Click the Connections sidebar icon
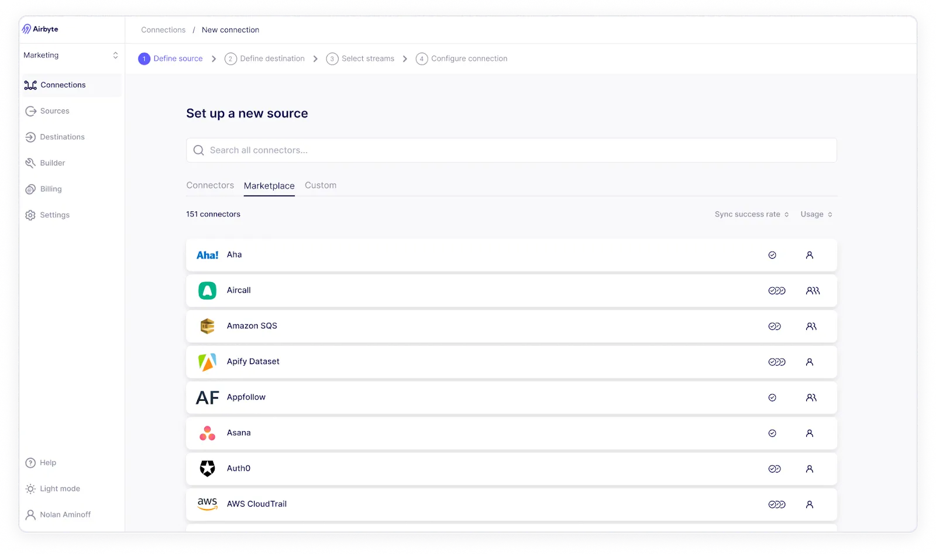The width and height of the screenshot is (936, 554). [x=30, y=85]
